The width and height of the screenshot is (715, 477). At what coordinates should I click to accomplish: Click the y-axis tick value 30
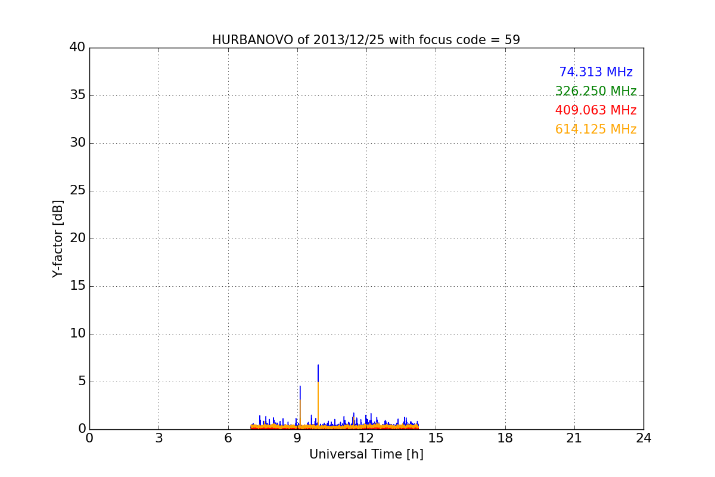click(x=77, y=143)
